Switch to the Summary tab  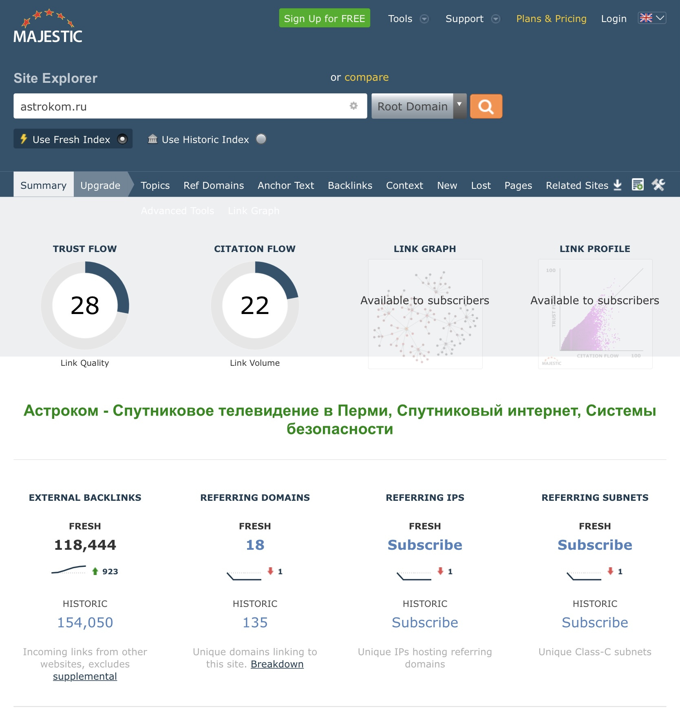tap(44, 185)
